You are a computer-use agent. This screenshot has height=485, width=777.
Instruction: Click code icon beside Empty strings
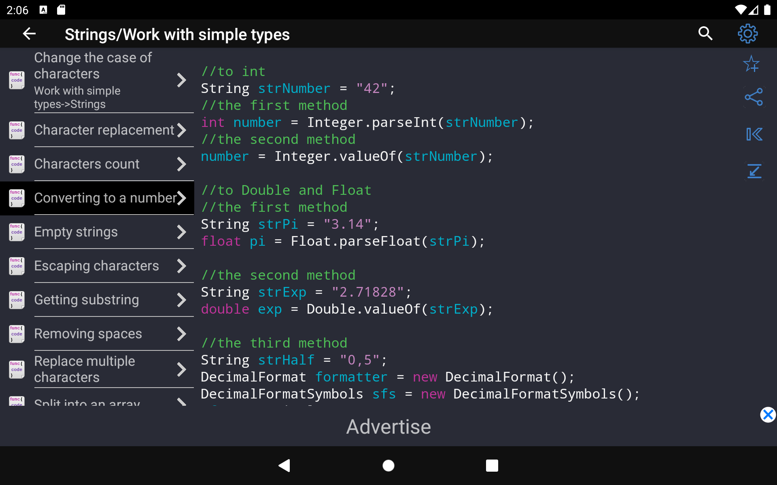17,232
